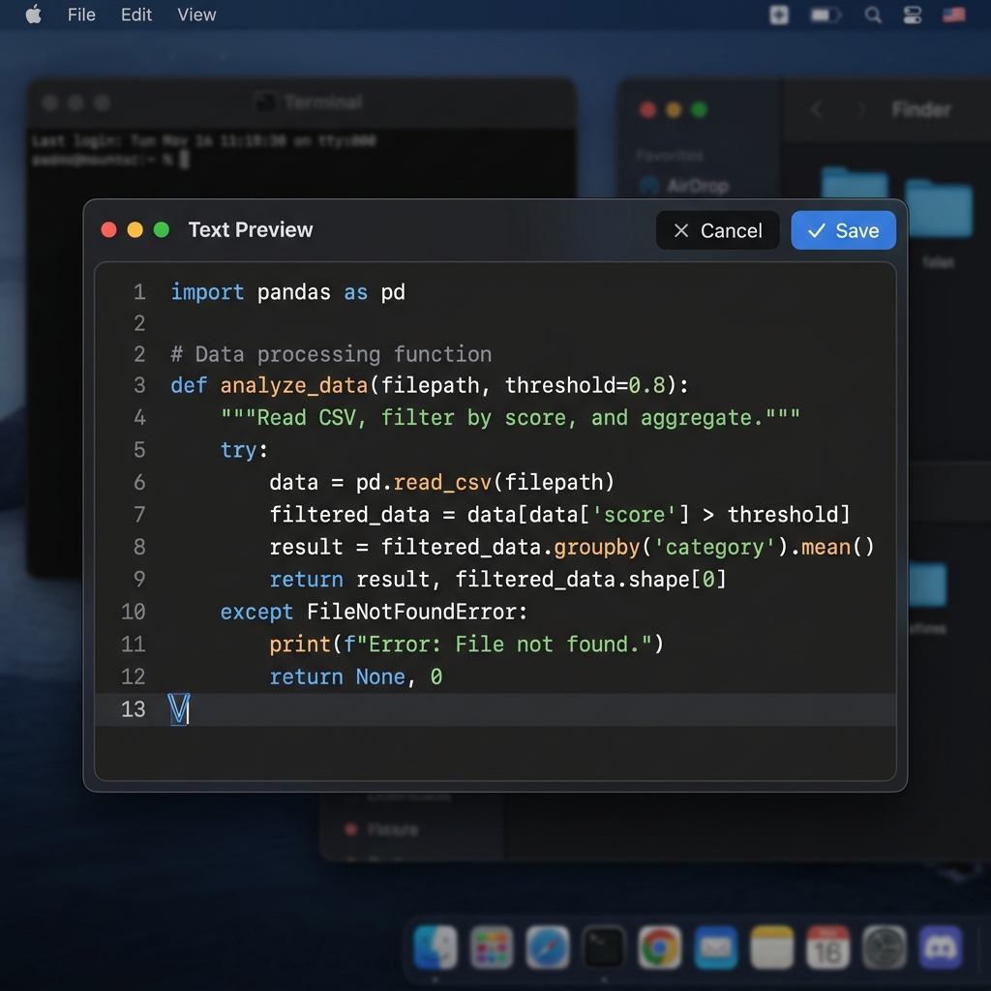The width and height of the screenshot is (991, 991).
Task: Open Control Center in the menu bar
Action: click(913, 15)
